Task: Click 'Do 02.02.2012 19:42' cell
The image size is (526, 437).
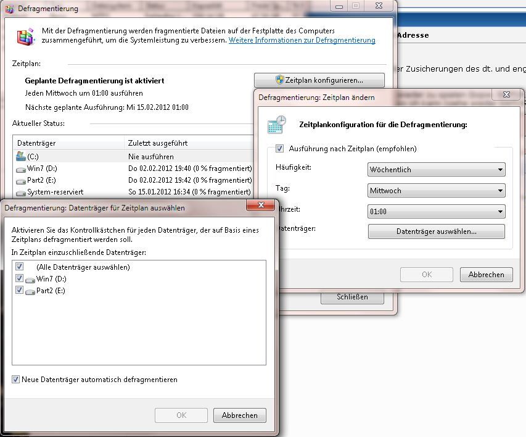Action: click(x=190, y=180)
